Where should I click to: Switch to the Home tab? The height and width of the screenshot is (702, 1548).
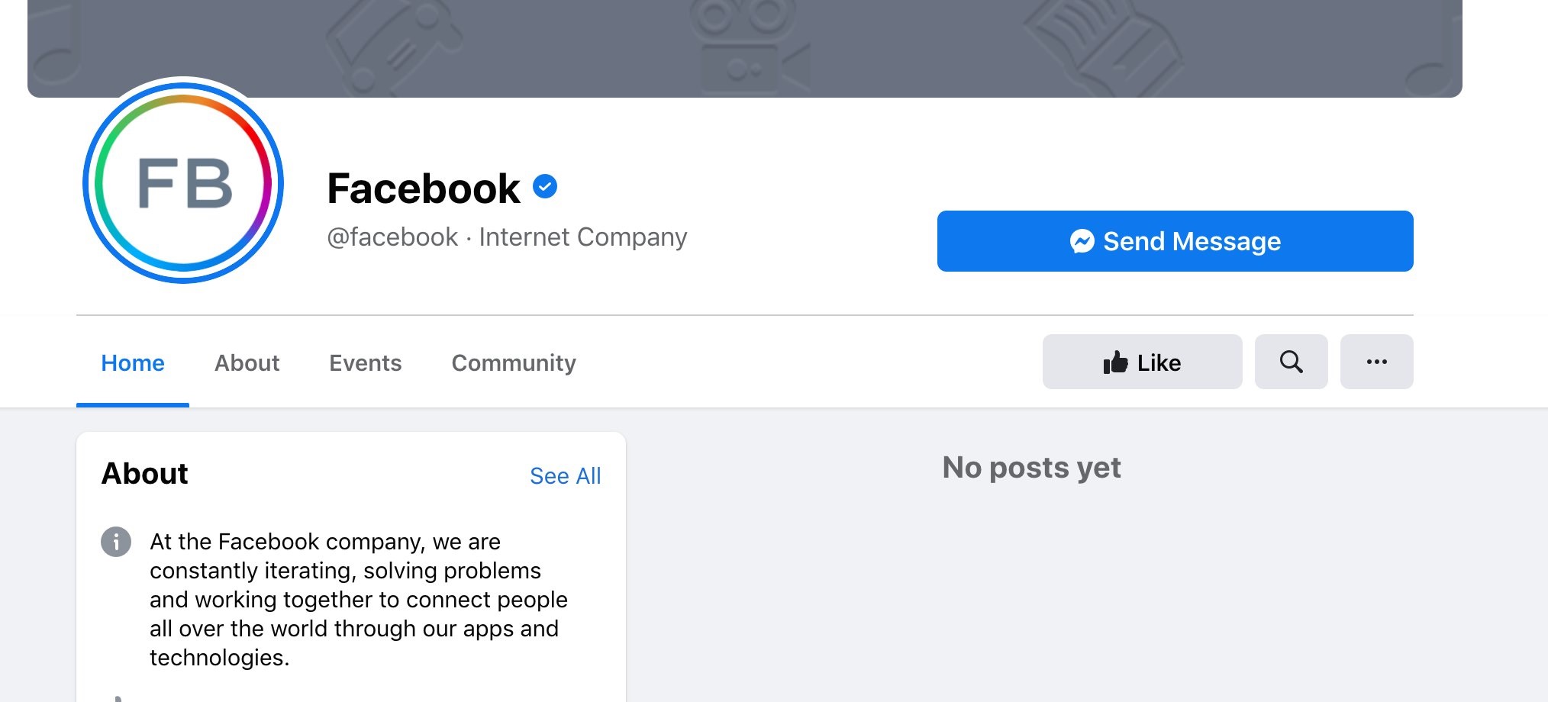[x=133, y=363]
